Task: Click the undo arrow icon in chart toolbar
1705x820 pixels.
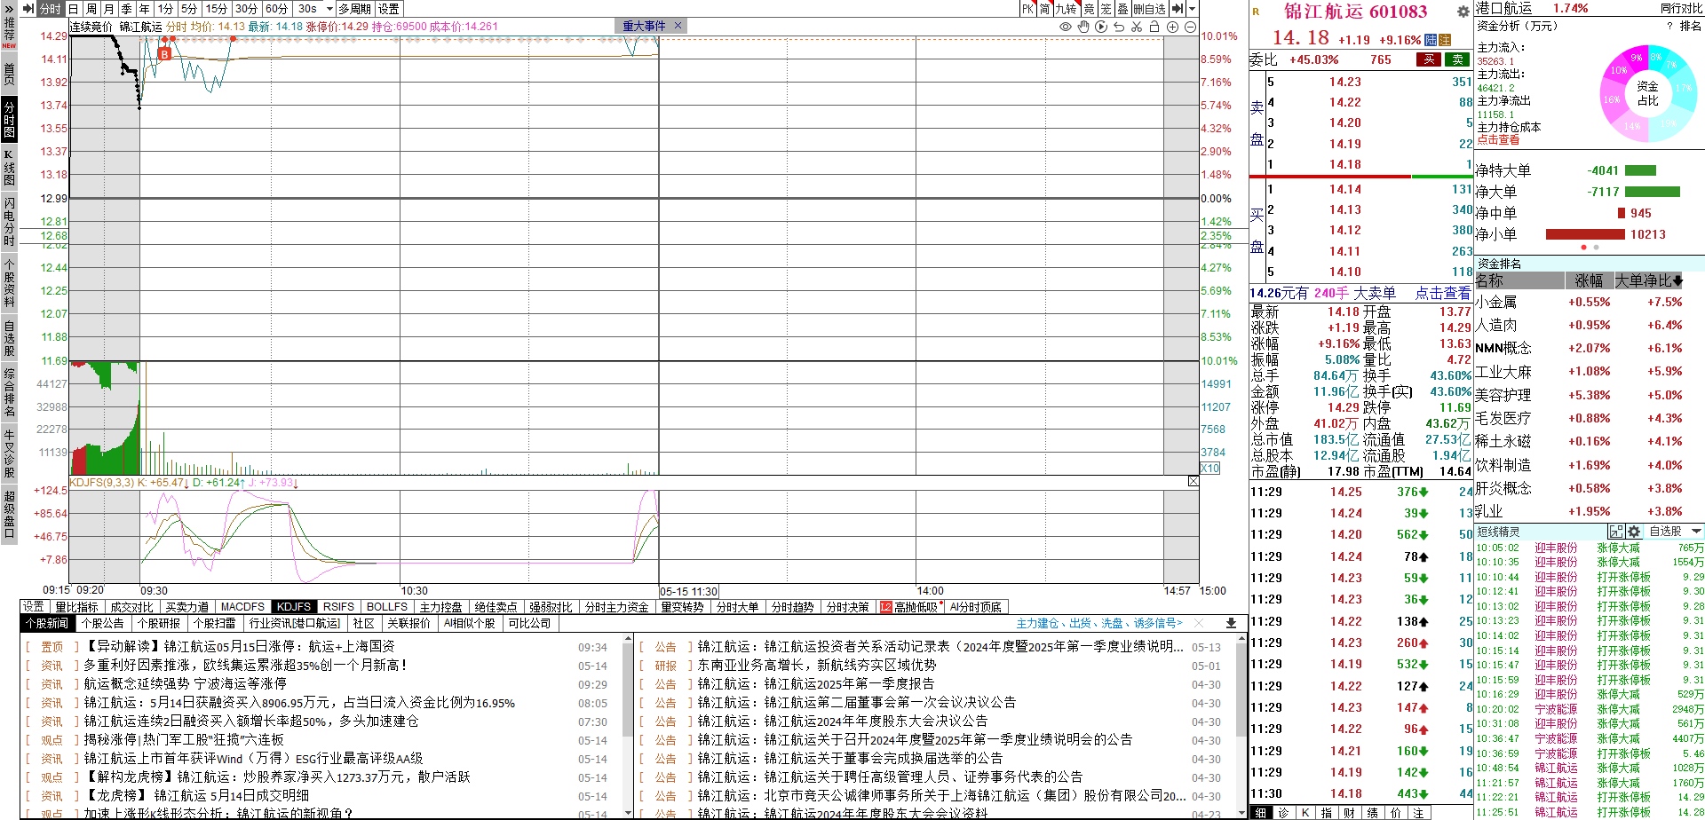Action: click(1119, 27)
